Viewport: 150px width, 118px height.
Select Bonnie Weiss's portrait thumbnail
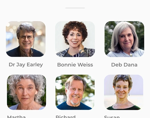pos(75,39)
